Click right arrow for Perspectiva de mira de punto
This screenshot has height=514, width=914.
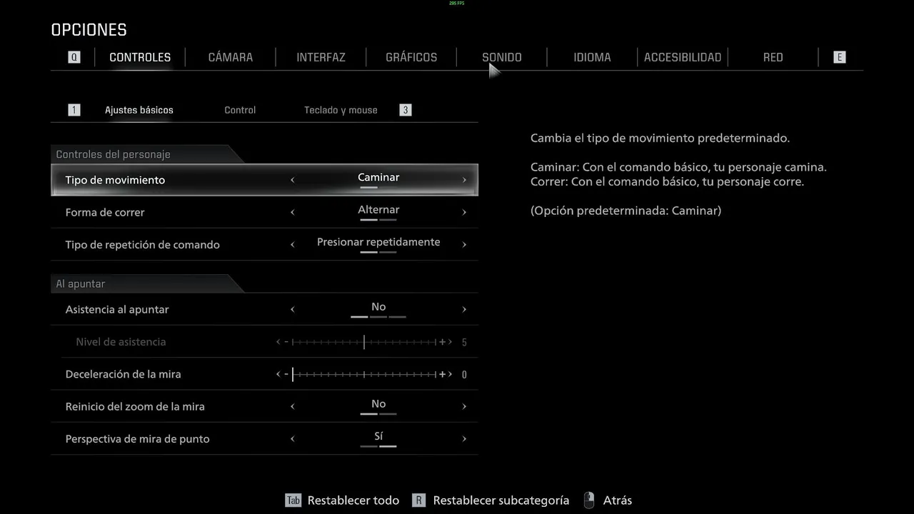click(x=464, y=438)
